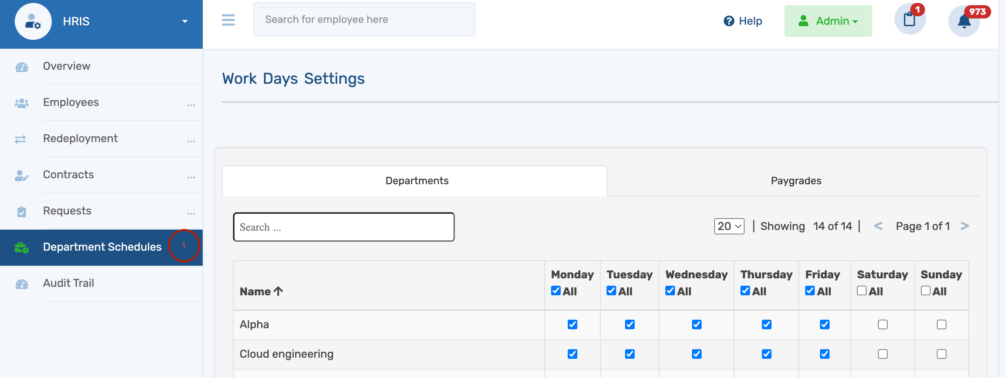Select Department Schedules menu item
The image size is (1006, 378).
click(x=102, y=247)
